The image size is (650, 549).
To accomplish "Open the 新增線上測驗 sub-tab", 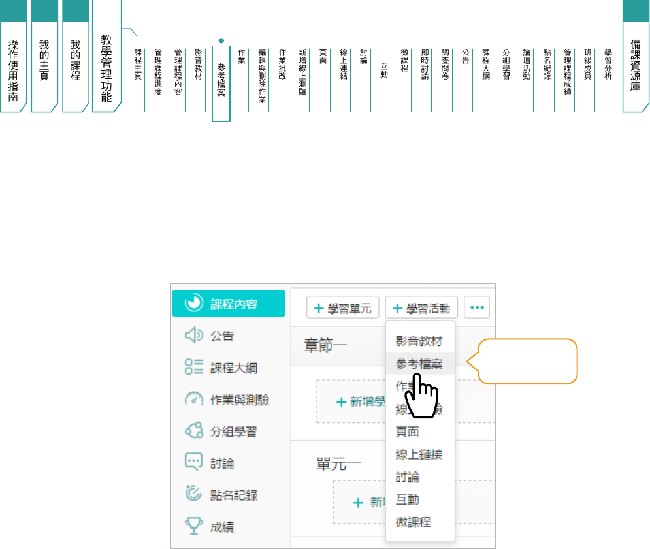I will click(303, 80).
